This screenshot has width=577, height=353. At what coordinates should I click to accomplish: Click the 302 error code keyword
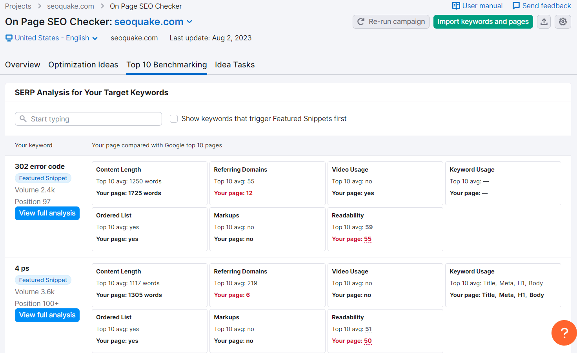click(x=40, y=167)
